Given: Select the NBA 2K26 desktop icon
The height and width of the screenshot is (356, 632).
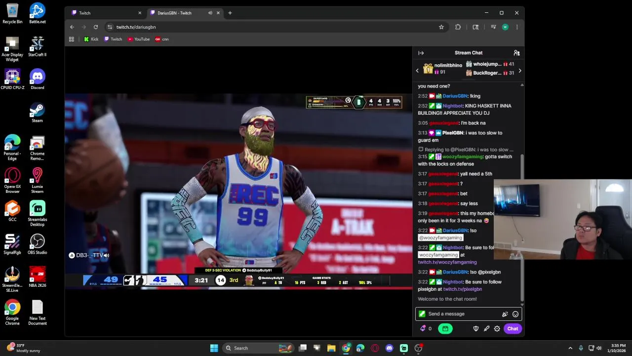Looking at the screenshot, I should [x=38, y=277].
